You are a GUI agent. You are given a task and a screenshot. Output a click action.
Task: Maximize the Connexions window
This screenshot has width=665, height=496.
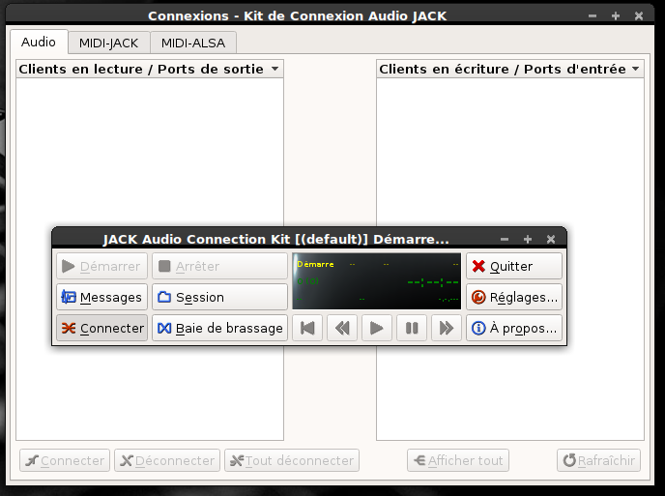pos(616,16)
